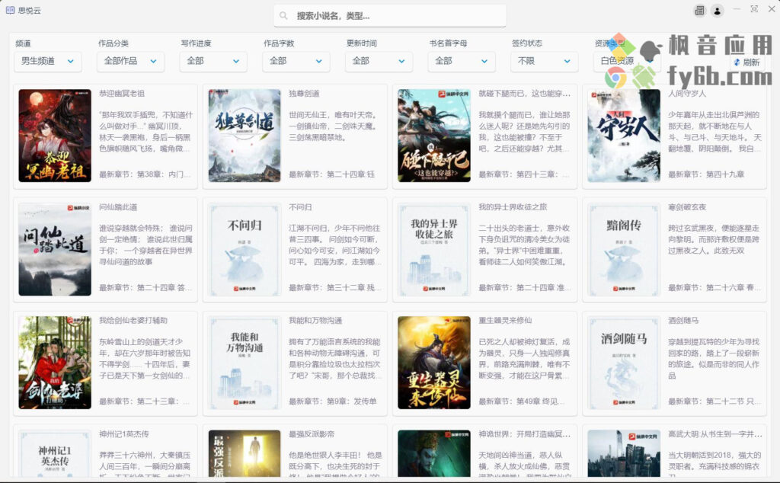Click the 神州记1英杰传 cover thumbnail
The height and width of the screenshot is (483, 780).
tap(55, 453)
